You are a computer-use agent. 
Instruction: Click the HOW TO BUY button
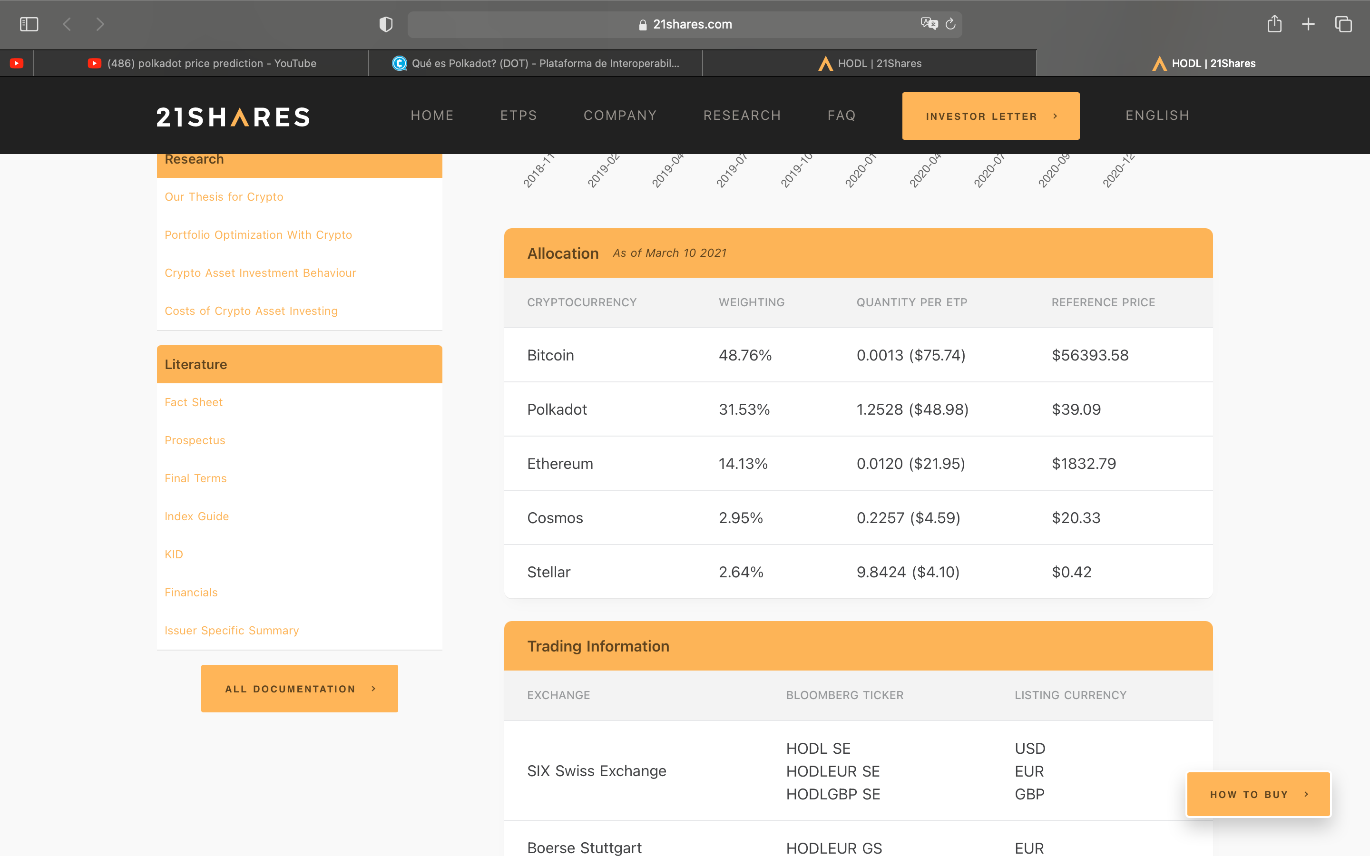click(x=1259, y=794)
